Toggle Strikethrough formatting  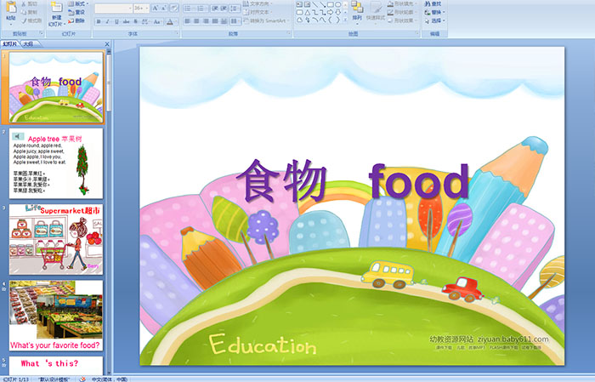[x=126, y=21]
